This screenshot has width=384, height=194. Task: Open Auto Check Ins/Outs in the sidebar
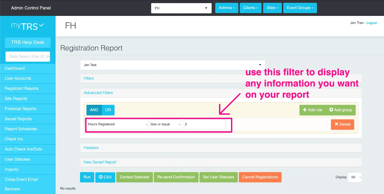pos(28,149)
